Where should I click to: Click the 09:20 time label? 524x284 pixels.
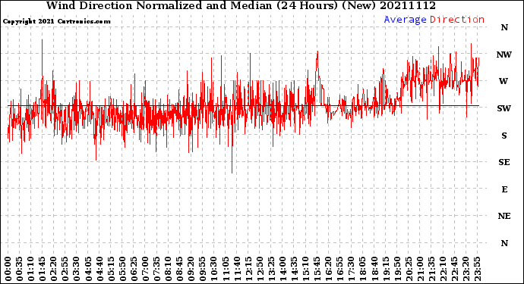(x=191, y=269)
